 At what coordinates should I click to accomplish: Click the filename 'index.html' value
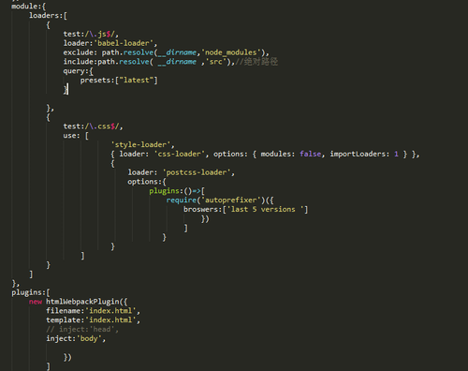click(110, 311)
